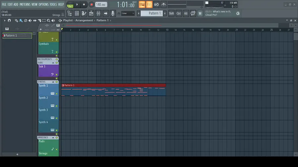Screen dimensions: 298x167
Task: Select the Zoom magnifier tool
Action: (x=48, y=20)
